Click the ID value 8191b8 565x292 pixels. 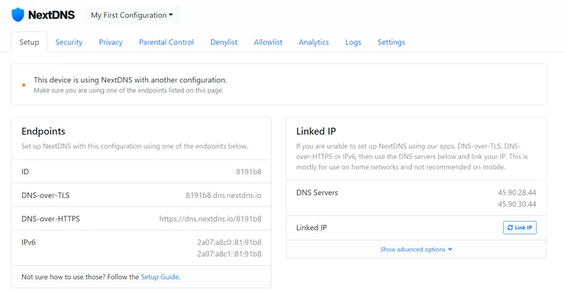pyautogui.click(x=249, y=172)
